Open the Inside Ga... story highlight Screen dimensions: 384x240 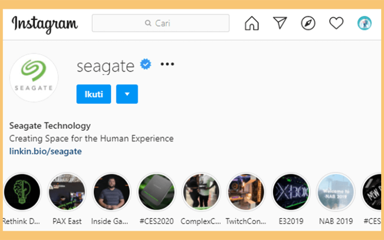(112, 192)
